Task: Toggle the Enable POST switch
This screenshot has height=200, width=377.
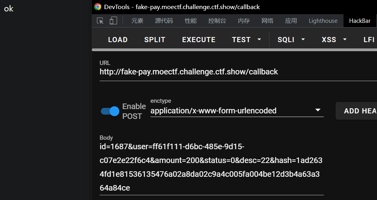Action: pyautogui.click(x=110, y=111)
